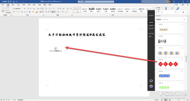Image resolution: width=190 pixels, height=101 pixels.
Task: Open the highlight color dropdown arrow
Action: pos(35,12)
